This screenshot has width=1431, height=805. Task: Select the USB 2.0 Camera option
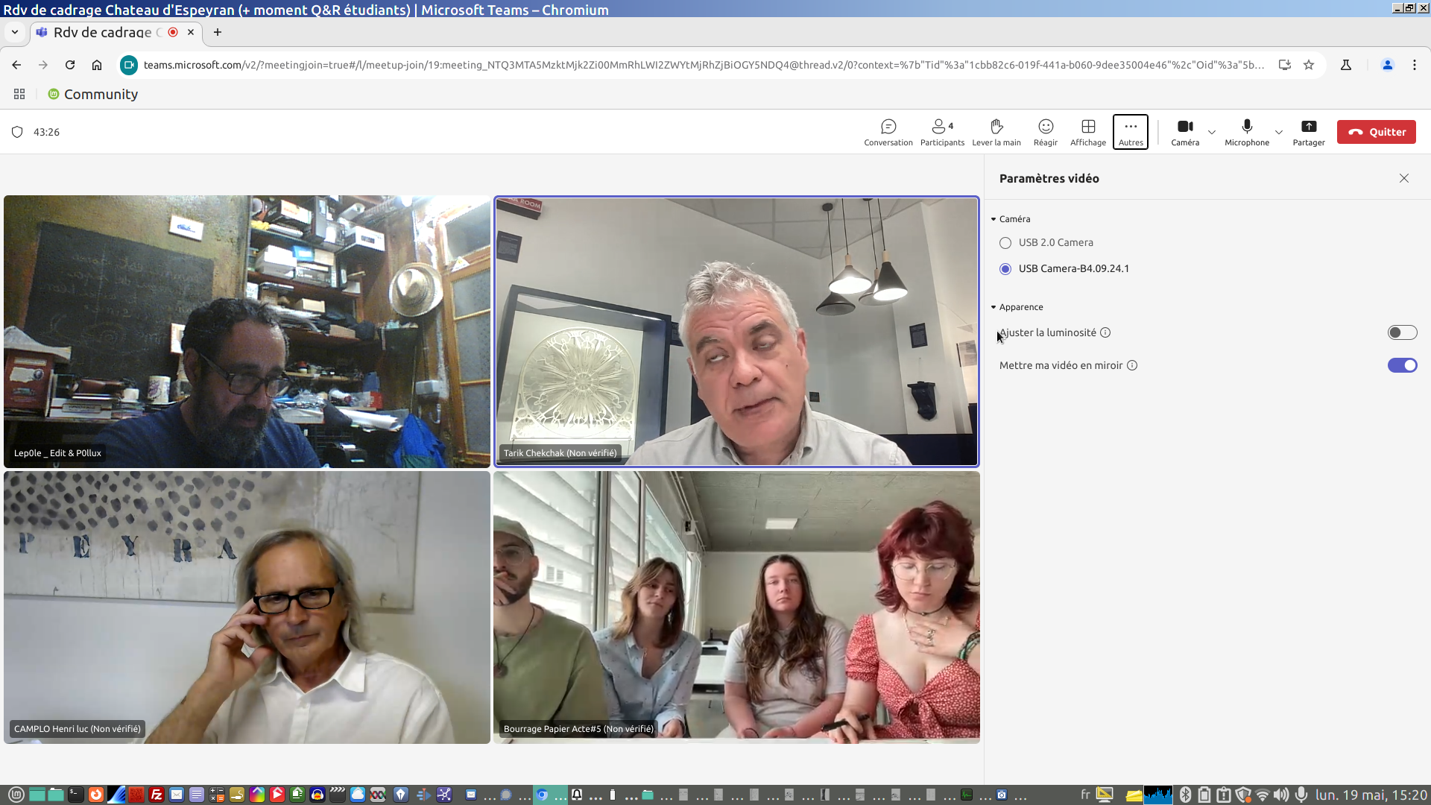click(1005, 243)
